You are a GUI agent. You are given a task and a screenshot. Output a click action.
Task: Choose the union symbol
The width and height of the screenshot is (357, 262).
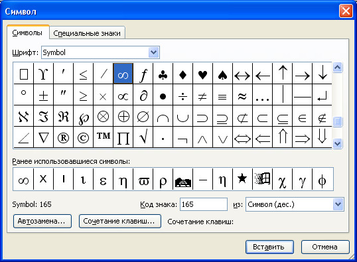click(183, 116)
